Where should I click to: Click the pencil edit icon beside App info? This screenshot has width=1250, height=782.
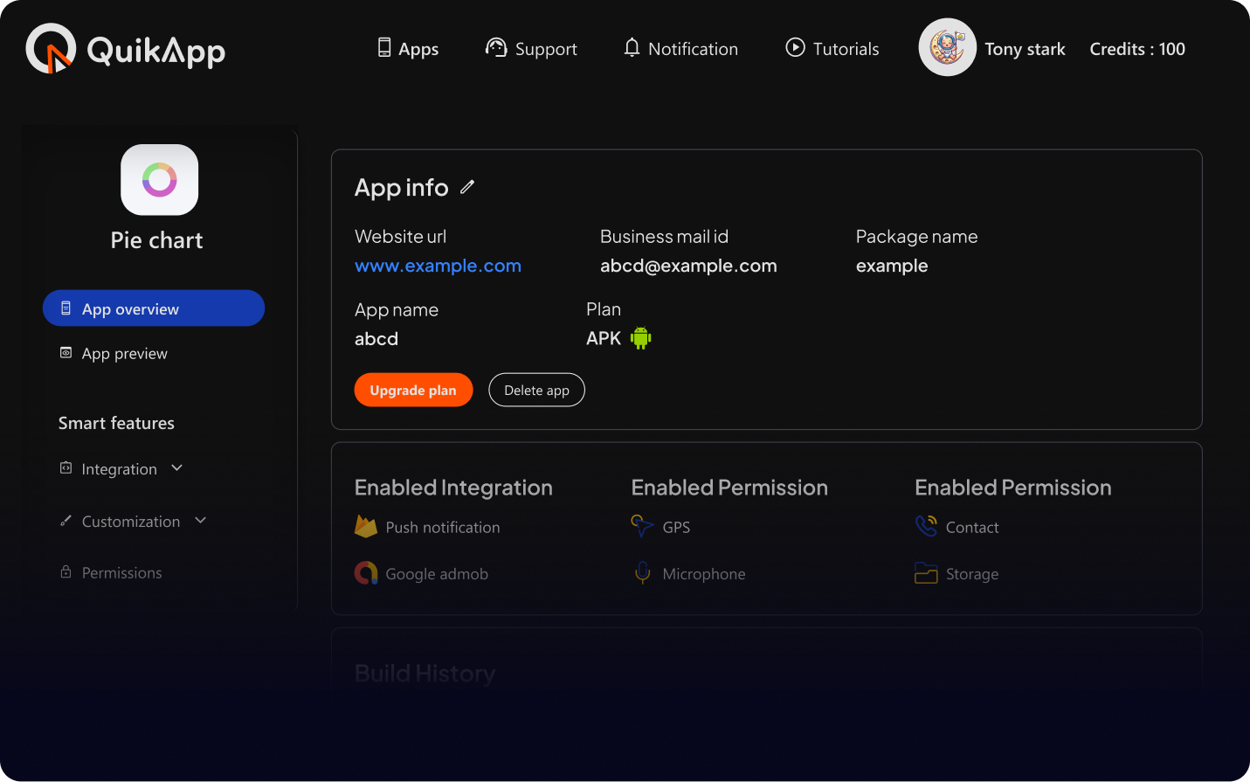[x=467, y=187]
